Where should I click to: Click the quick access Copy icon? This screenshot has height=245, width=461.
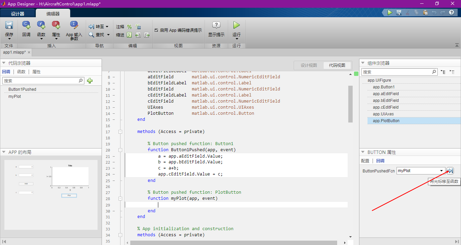416,12
